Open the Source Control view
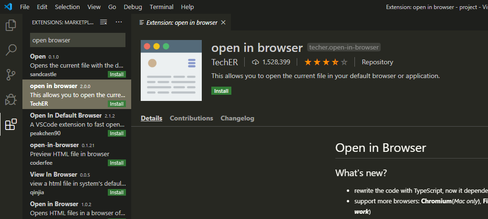488x219 pixels. pos(11,75)
